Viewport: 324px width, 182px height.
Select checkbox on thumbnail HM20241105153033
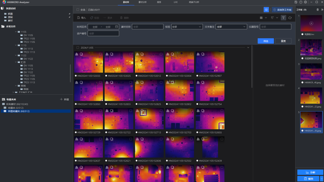point(100,54)
